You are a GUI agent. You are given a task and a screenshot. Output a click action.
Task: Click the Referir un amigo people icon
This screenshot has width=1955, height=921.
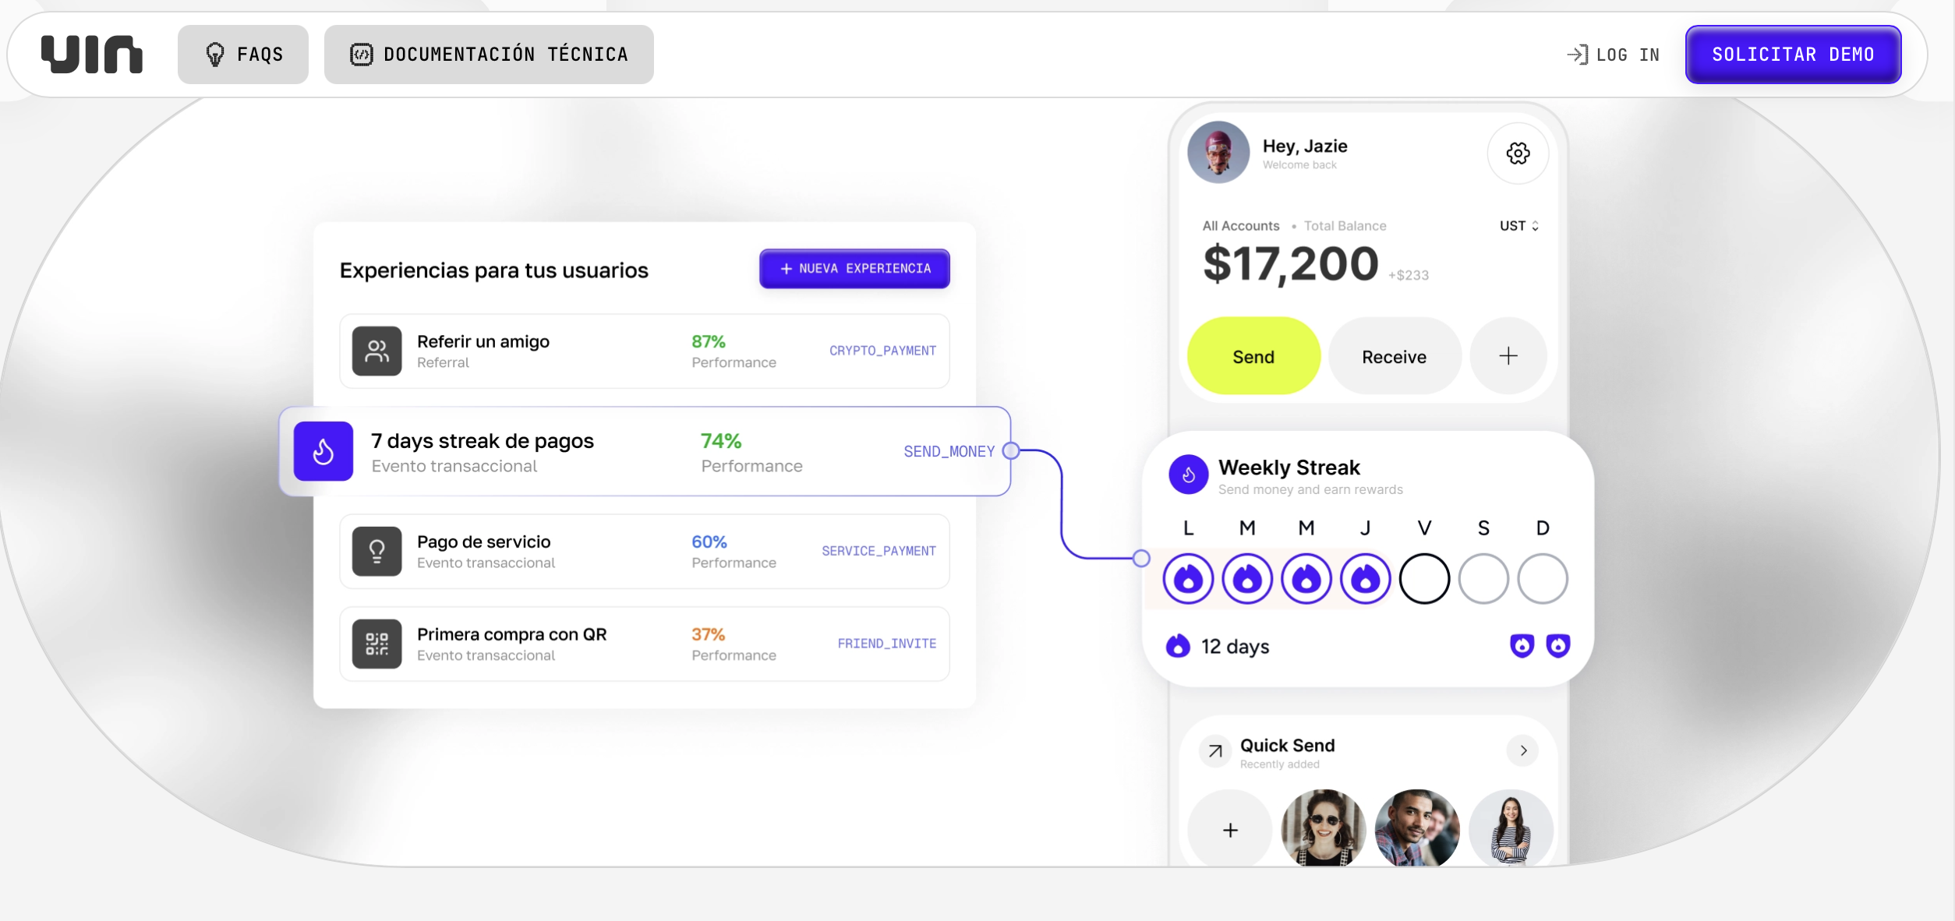(377, 351)
